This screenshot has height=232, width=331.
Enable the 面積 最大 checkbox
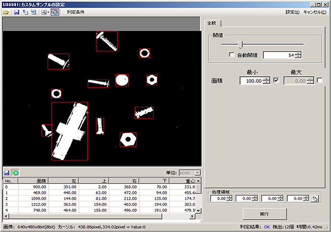pyautogui.click(x=319, y=80)
